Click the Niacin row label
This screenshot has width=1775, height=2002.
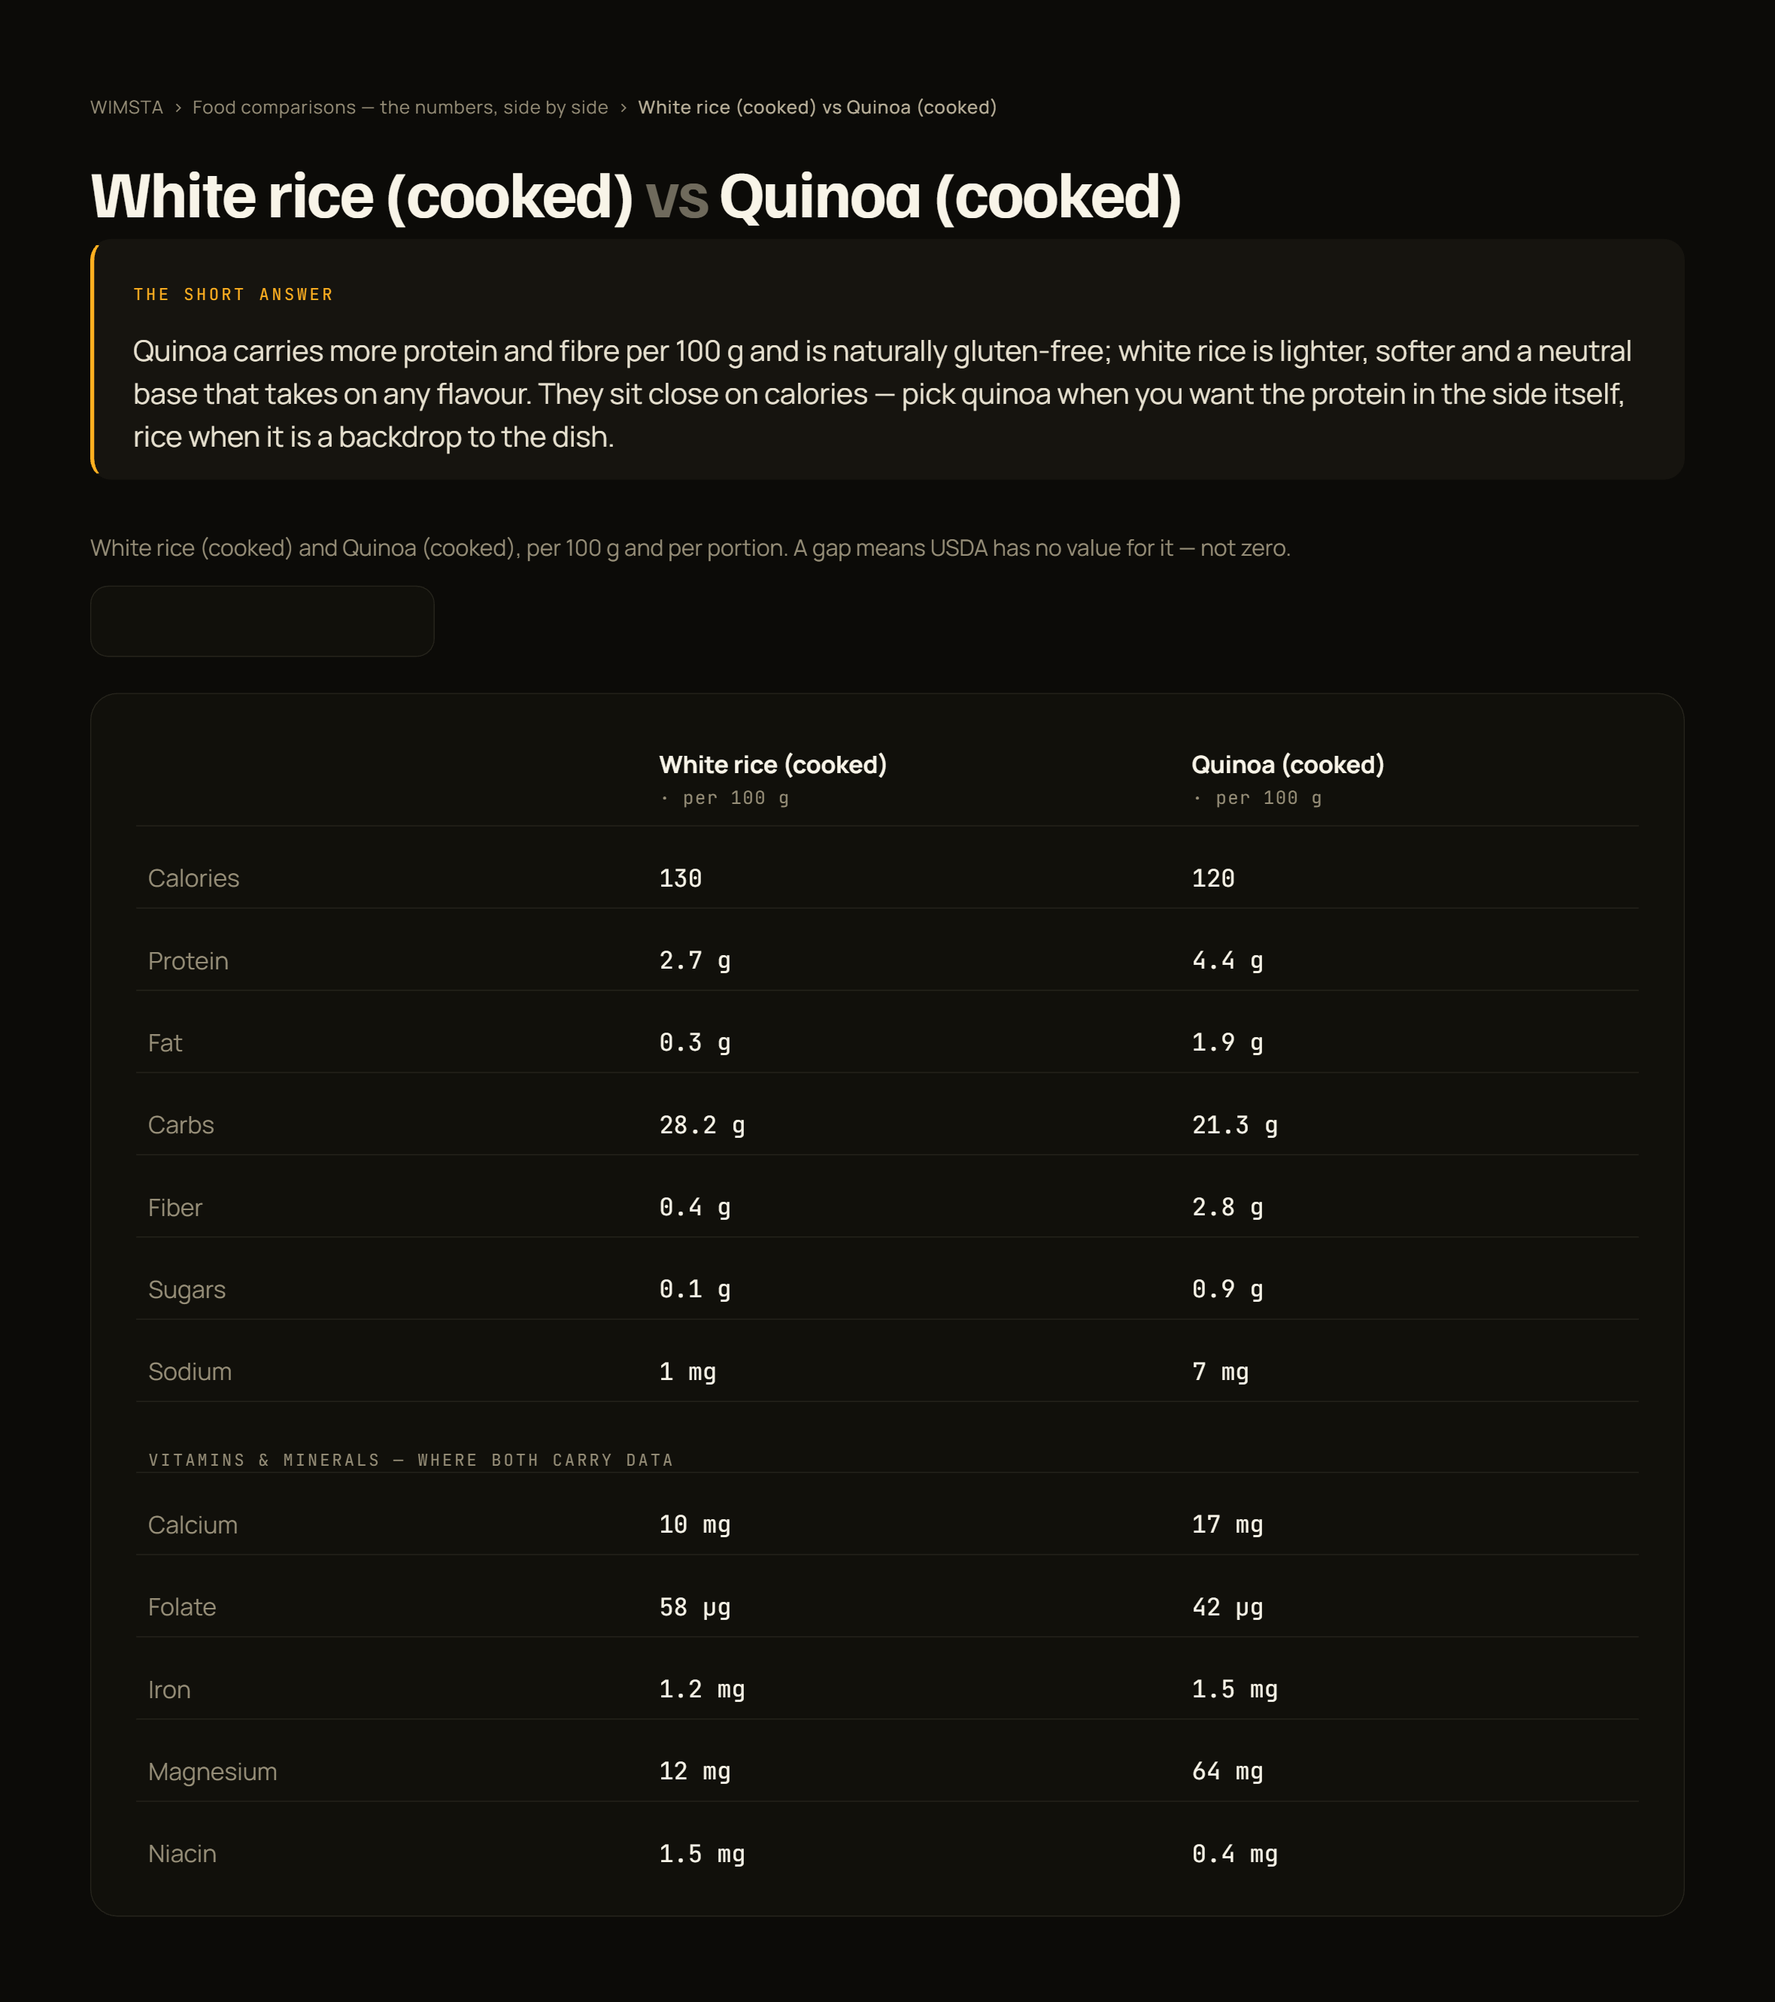(181, 1853)
